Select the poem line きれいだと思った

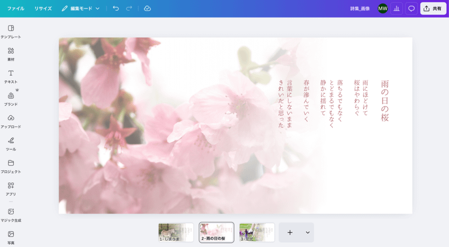click(x=281, y=104)
